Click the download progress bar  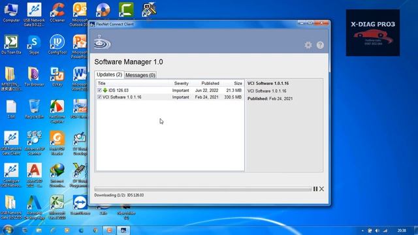click(203, 189)
